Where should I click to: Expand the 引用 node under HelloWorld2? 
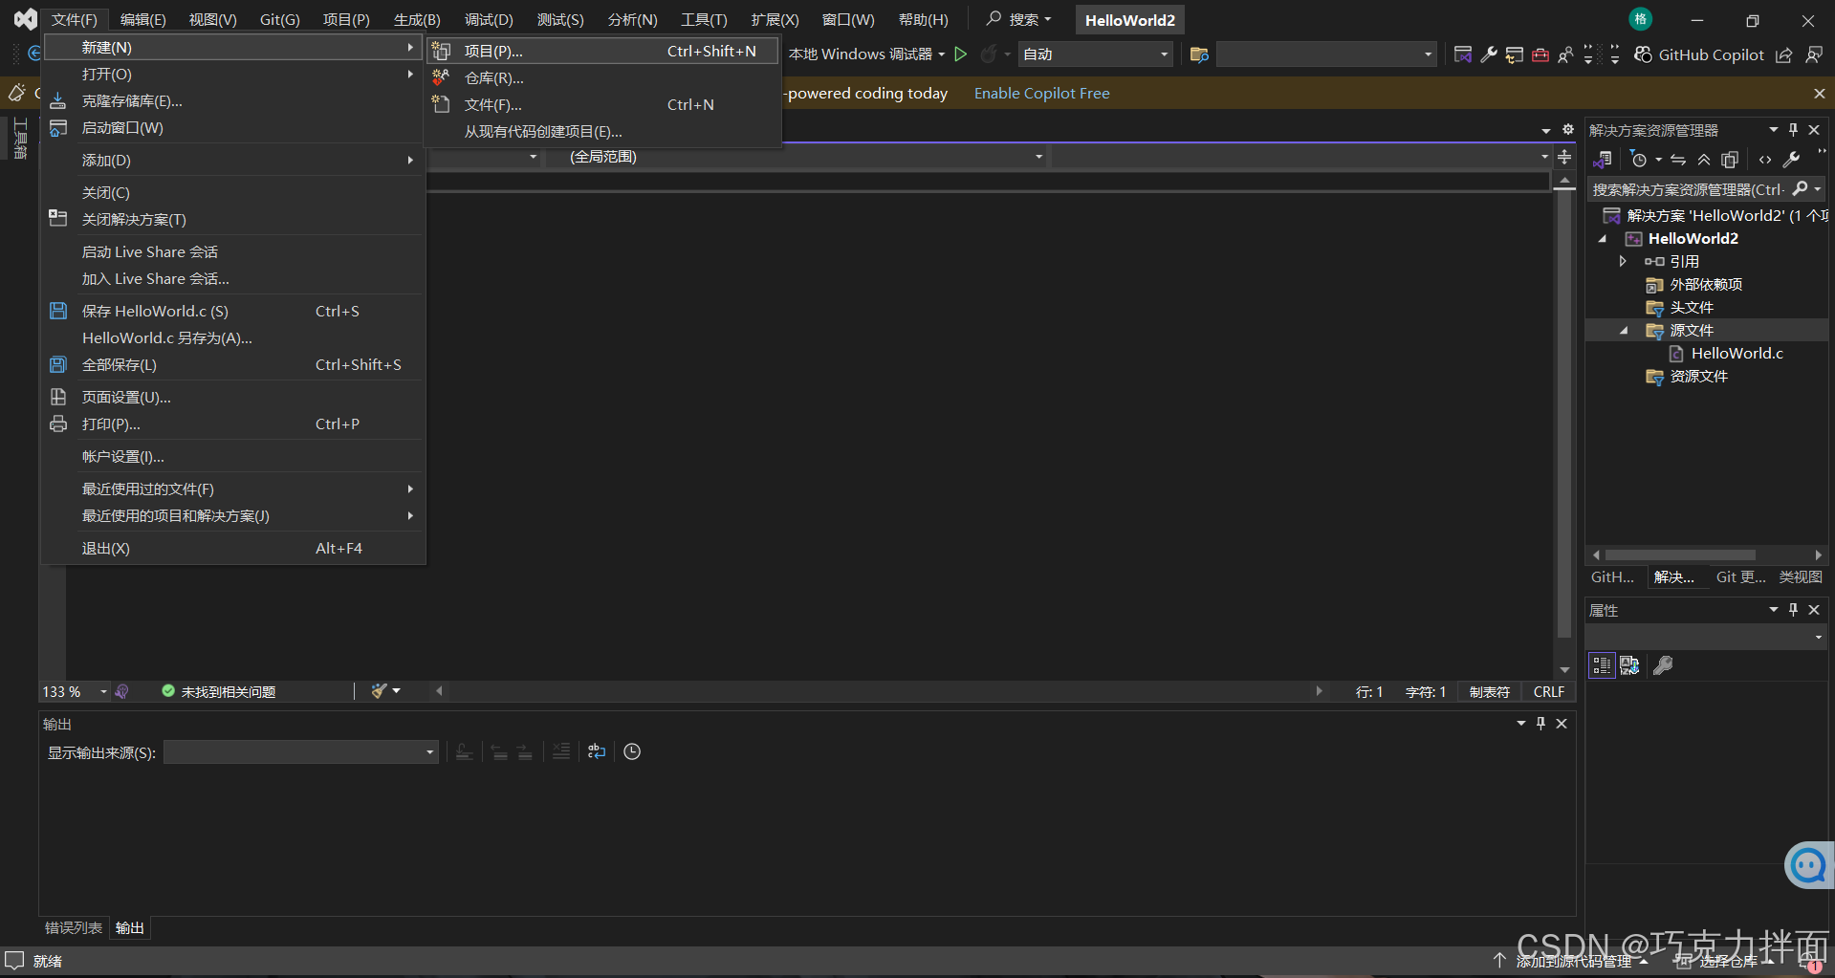(x=1623, y=260)
